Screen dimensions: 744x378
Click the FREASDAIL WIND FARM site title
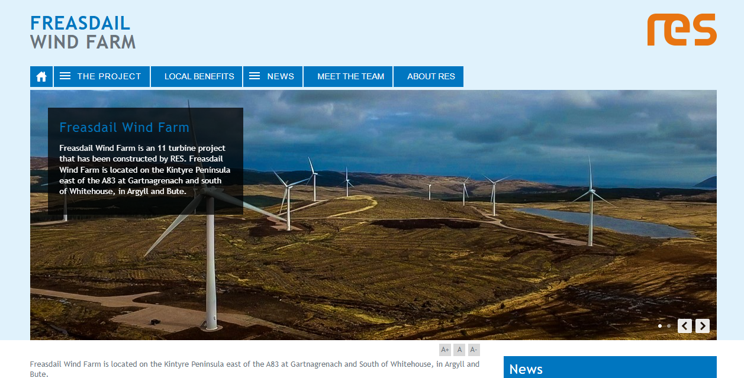82,32
